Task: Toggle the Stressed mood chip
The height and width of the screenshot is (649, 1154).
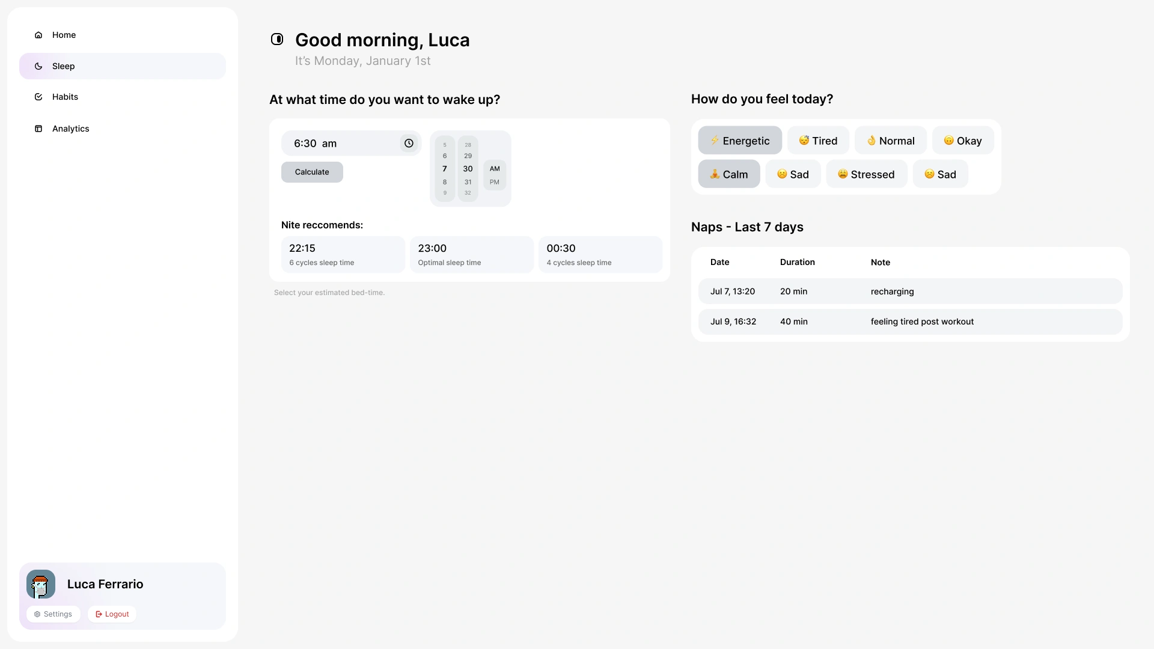Action: (866, 174)
